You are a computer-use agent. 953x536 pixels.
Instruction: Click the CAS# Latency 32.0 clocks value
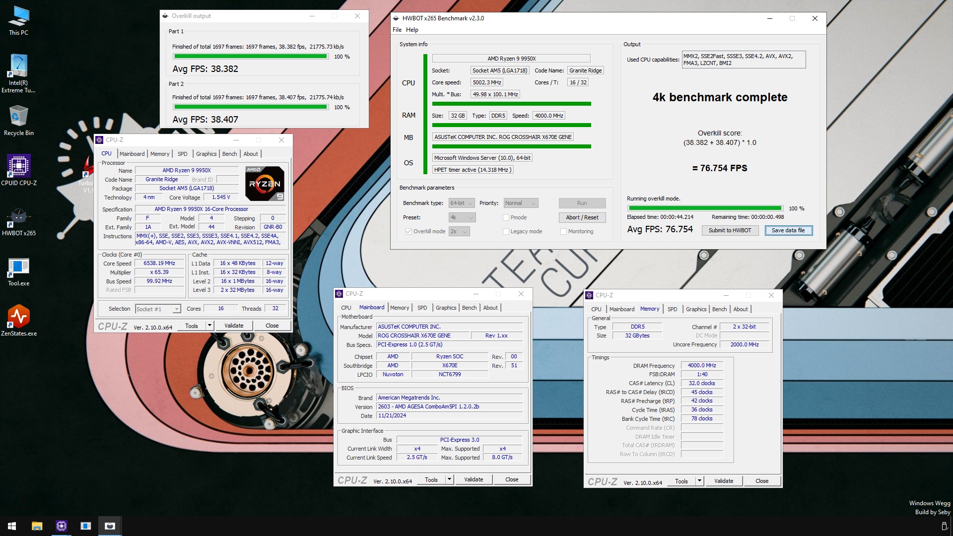702,384
